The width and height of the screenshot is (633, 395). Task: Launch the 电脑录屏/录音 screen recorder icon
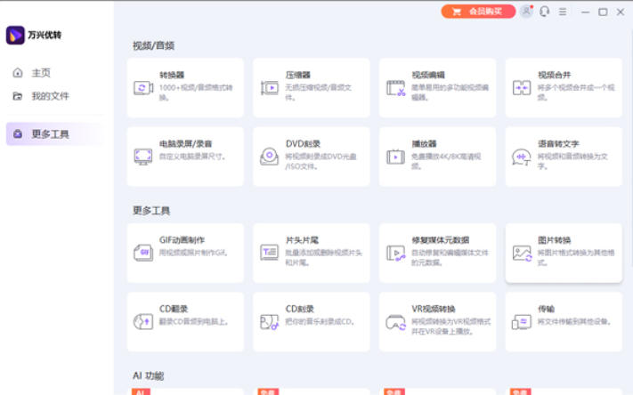point(143,157)
